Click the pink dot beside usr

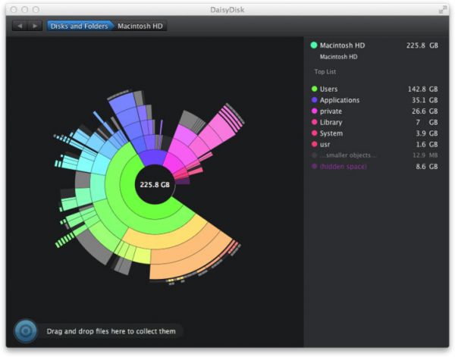314,144
